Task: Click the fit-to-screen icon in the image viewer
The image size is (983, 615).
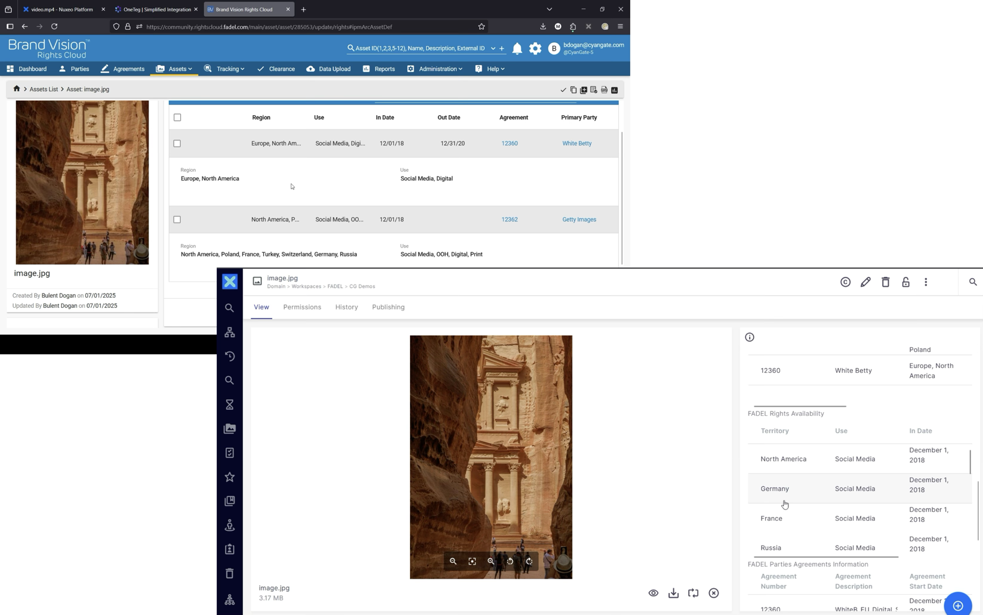Action: tap(472, 561)
